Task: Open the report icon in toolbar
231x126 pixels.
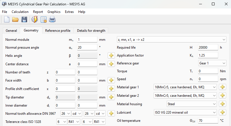Action: tap(43, 19)
